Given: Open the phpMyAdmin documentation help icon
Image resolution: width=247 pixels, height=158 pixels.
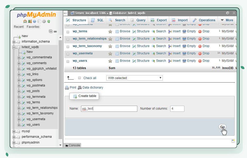Looking at the screenshot, I should (x=34, y=21).
